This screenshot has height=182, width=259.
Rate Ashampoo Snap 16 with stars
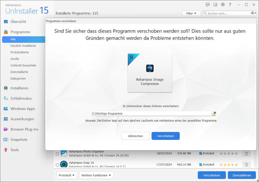[x=229, y=165]
